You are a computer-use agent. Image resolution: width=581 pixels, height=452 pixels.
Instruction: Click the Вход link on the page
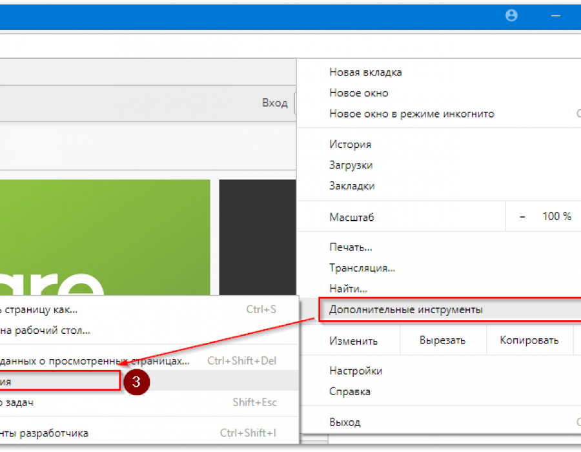(x=274, y=103)
